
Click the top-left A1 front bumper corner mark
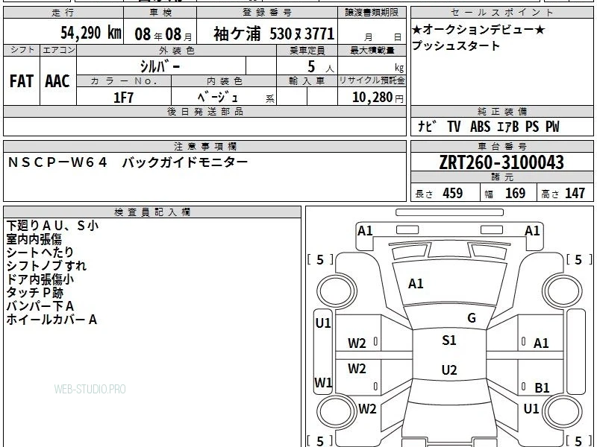(x=365, y=231)
